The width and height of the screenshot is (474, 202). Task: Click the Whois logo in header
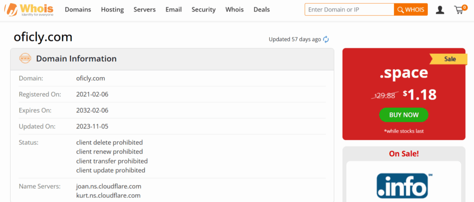29,10
